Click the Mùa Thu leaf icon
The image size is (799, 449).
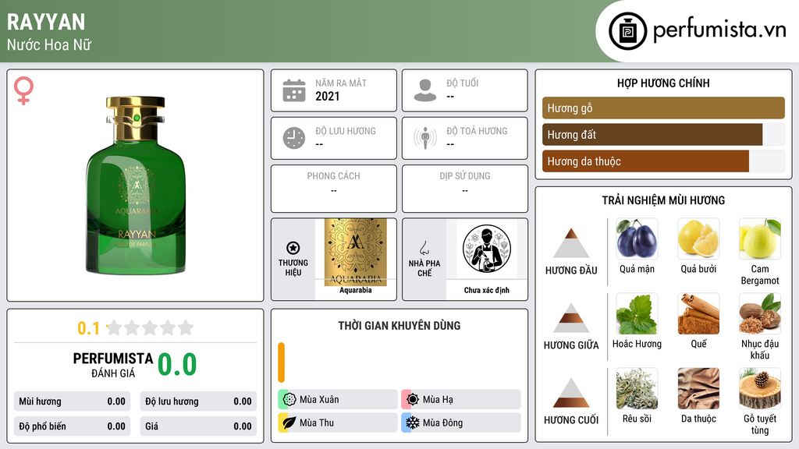(289, 422)
